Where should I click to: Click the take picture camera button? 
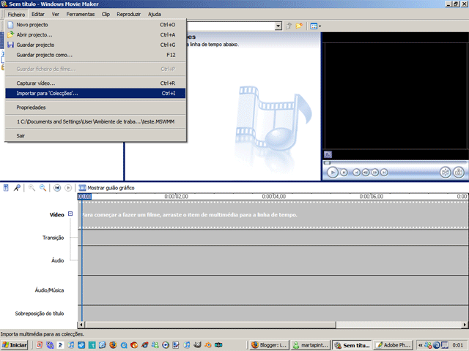point(459,173)
